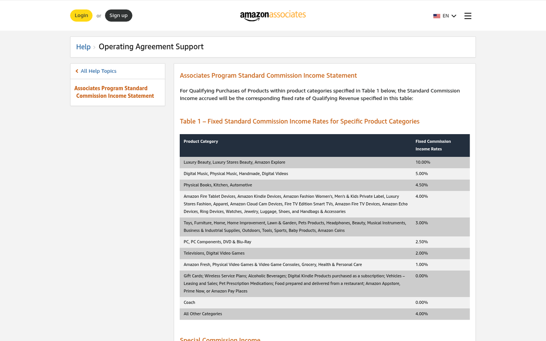Click the All Other Categories row
This screenshot has height=341, width=546.
point(202,314)
